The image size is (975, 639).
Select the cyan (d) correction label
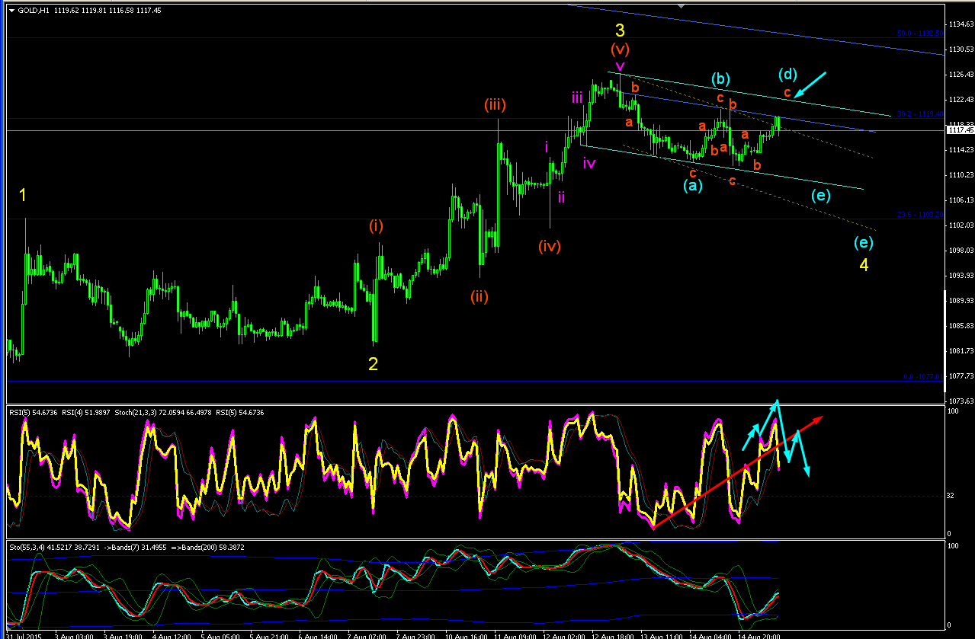tap(788, 74)
